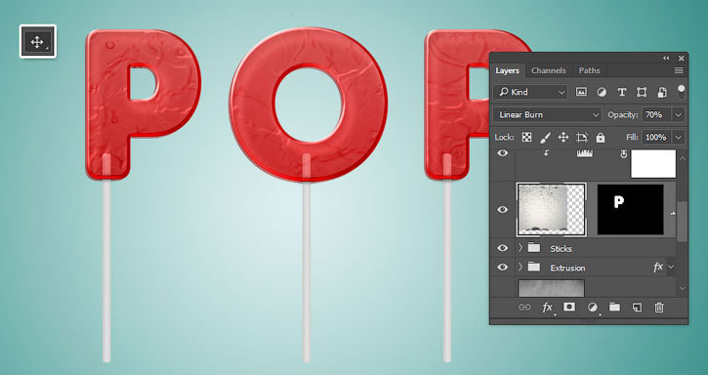Click the Extrusion group name
The height and width of the screenshot is (375, 708).
[x=567, y=268]
